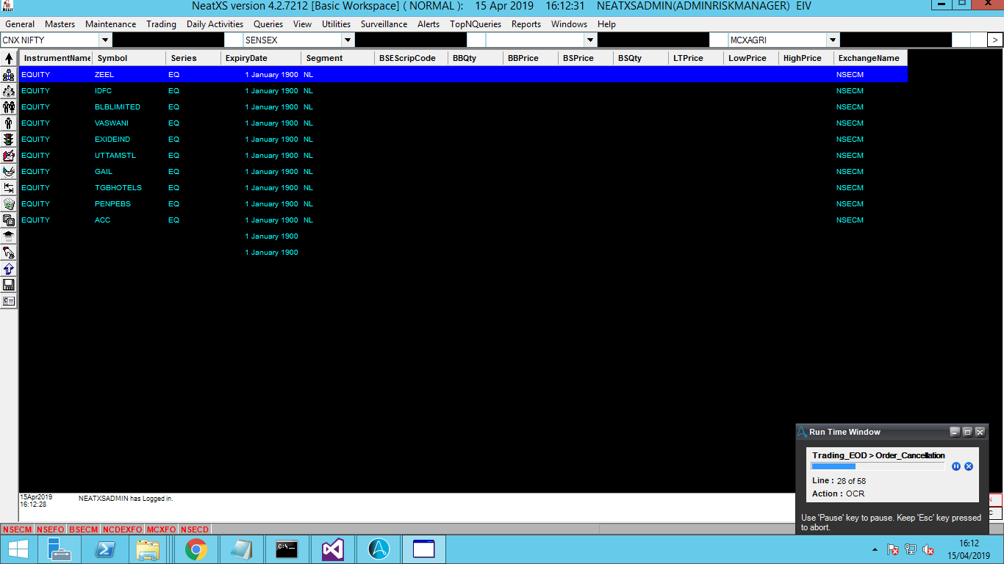Pause the Order_Cancellation task in Run Time Window
Screen dimensions: 1004x564
tap(956, 466)
